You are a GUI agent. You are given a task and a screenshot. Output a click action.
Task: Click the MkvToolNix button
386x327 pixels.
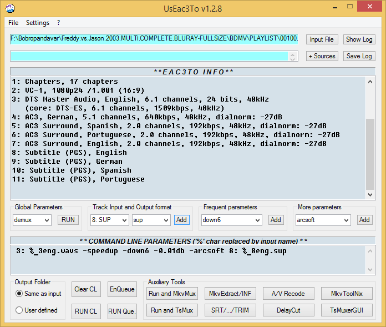click(x=347, y=294)
